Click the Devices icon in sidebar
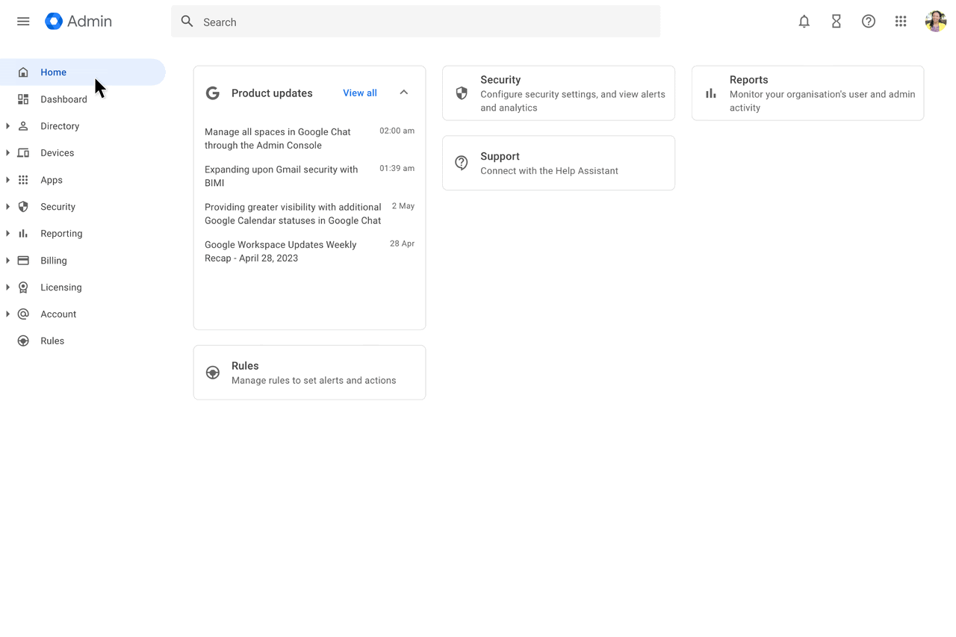Viewport: 956px width, 637px height. pos(23,153)
